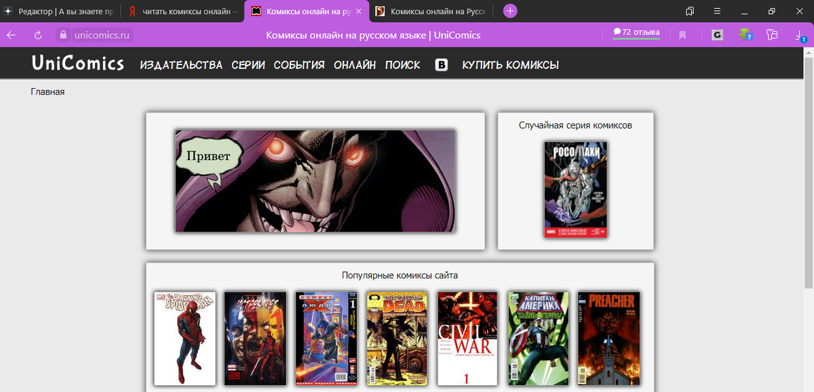The height and width of the screenshot is (392, 814).
Task: Click the site lock icon in address bar
Action: [x=63, y=35]
